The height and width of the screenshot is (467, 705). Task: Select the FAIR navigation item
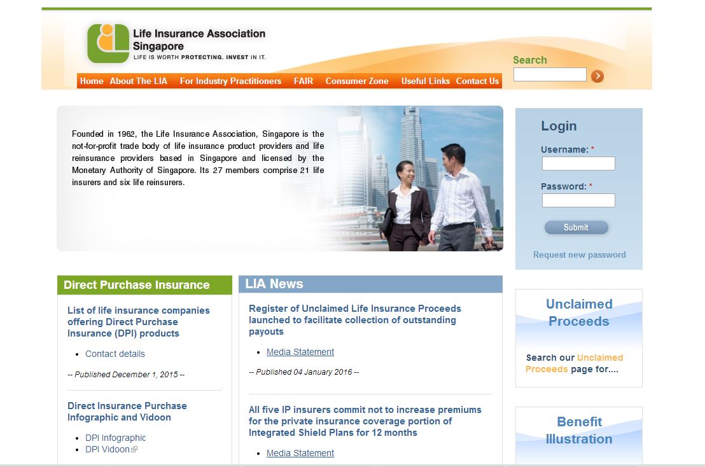click(x=303, y=81)
